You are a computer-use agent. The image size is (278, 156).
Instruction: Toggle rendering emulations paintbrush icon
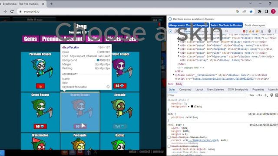[x=271, y=95]
